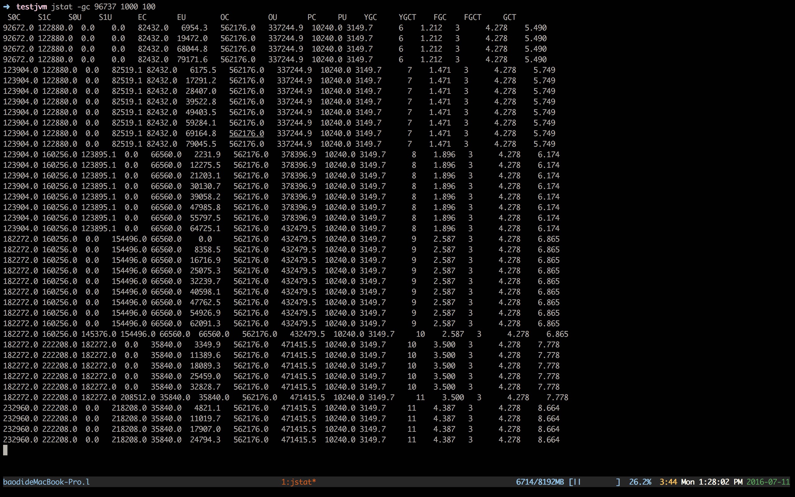Click the PC column header
Viewport: 795px width, 497px height.
click(312, 17)
